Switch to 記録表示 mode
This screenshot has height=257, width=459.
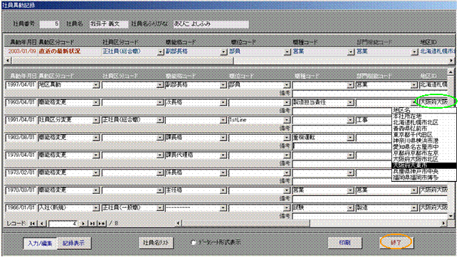click(x=73, y=243)
